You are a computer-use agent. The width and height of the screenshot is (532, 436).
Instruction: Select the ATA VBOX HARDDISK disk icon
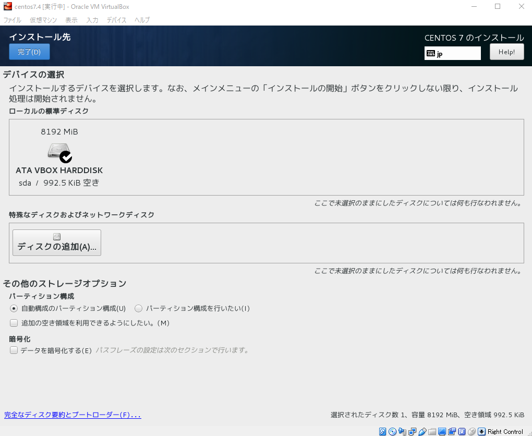pyautogui.click(x=59, y=153)
